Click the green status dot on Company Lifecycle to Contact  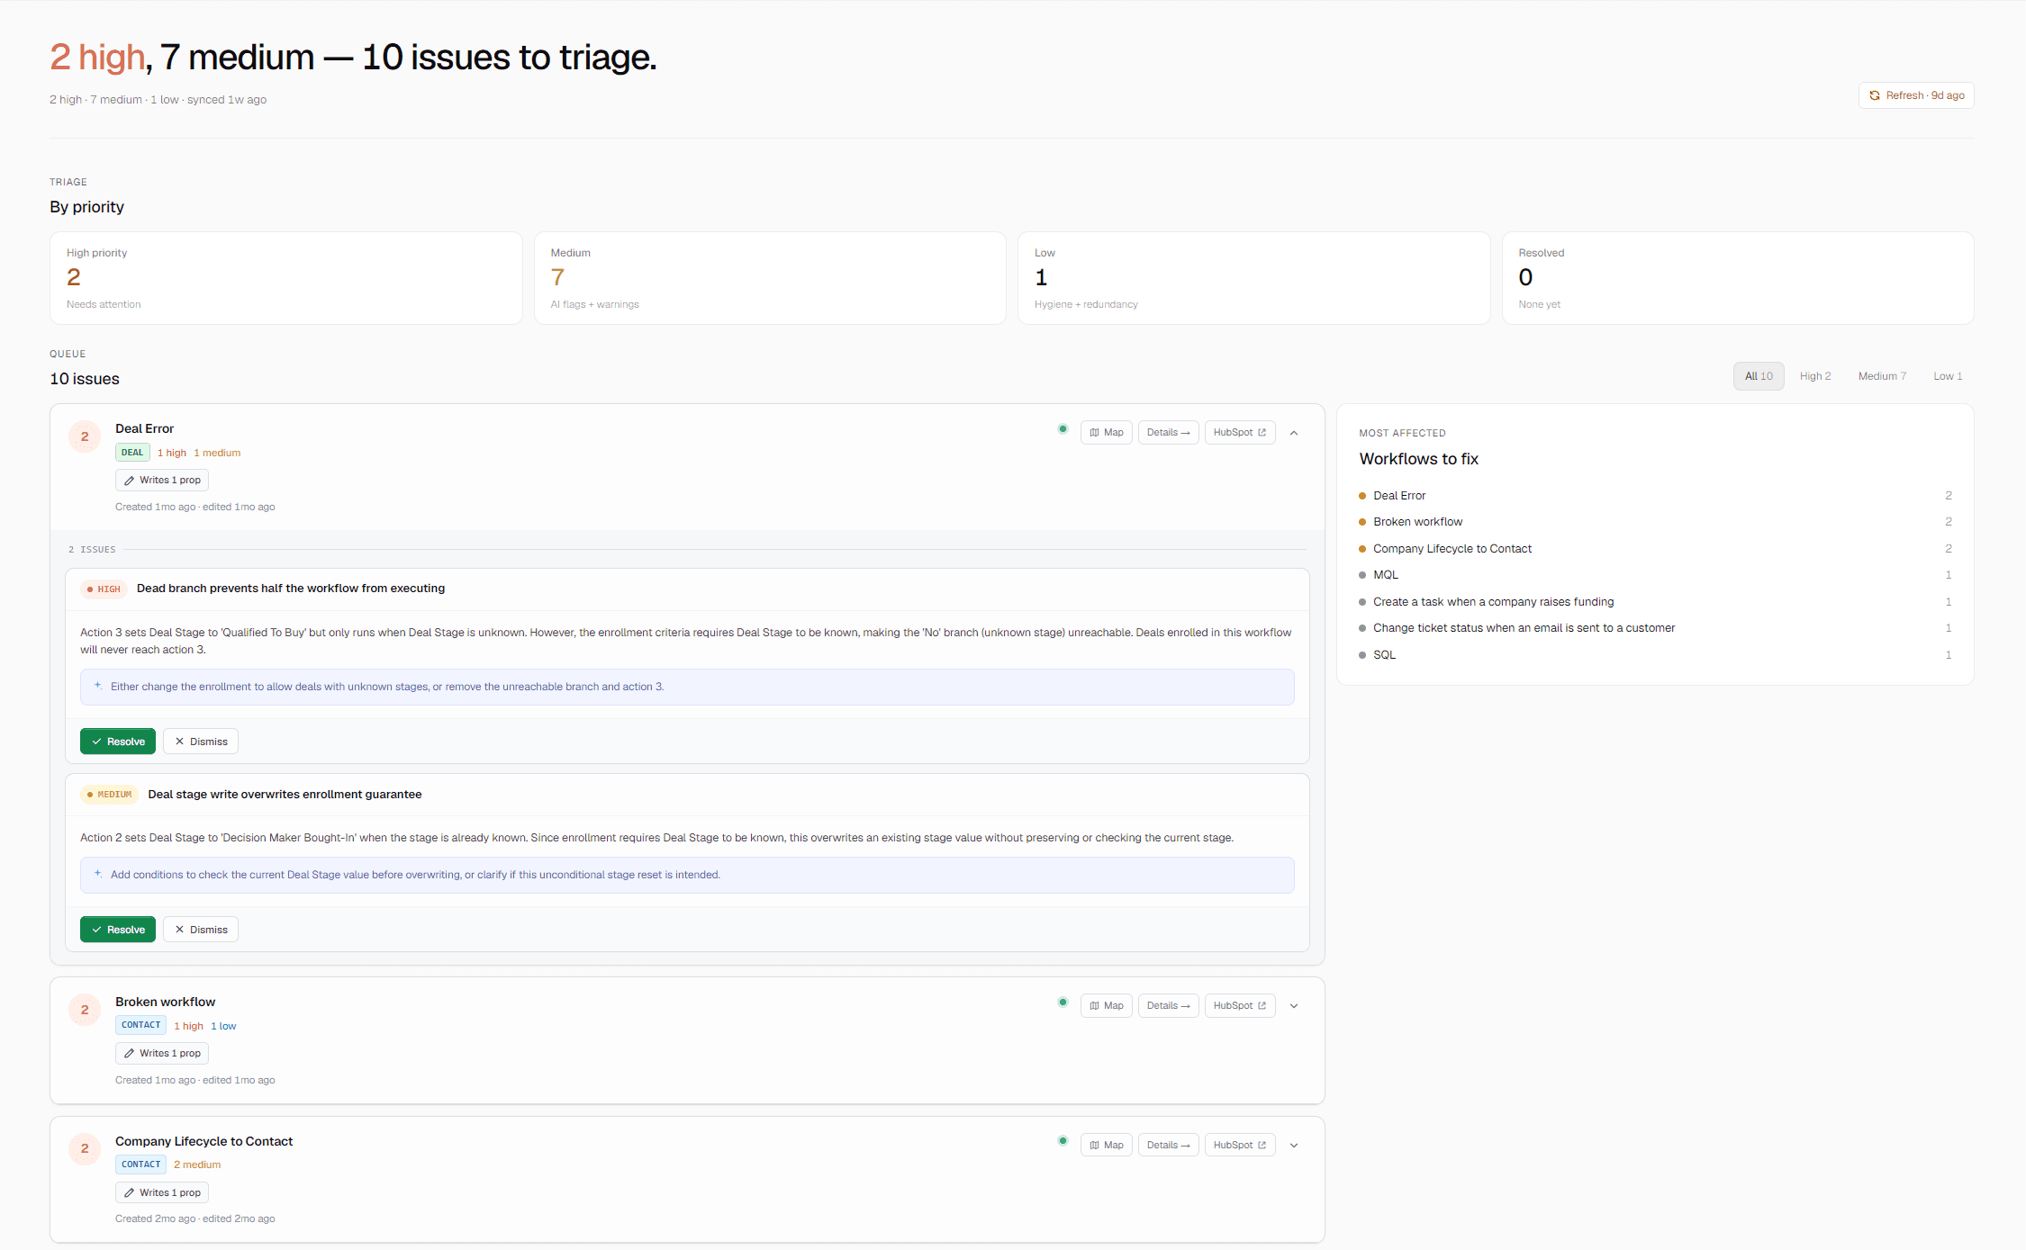1063,1141
